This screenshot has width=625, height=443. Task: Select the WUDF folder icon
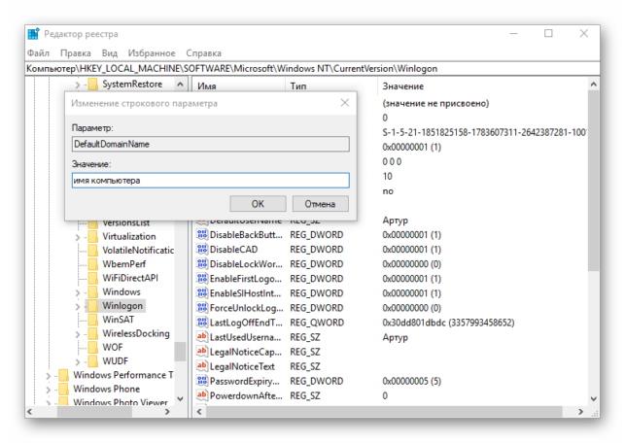93,361
